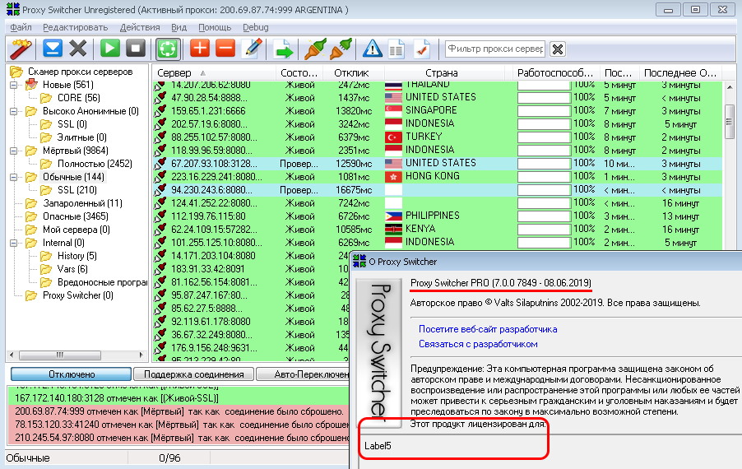Add a proxy with the red plus icon
The image size is (742, 469).
click(200, 49)
